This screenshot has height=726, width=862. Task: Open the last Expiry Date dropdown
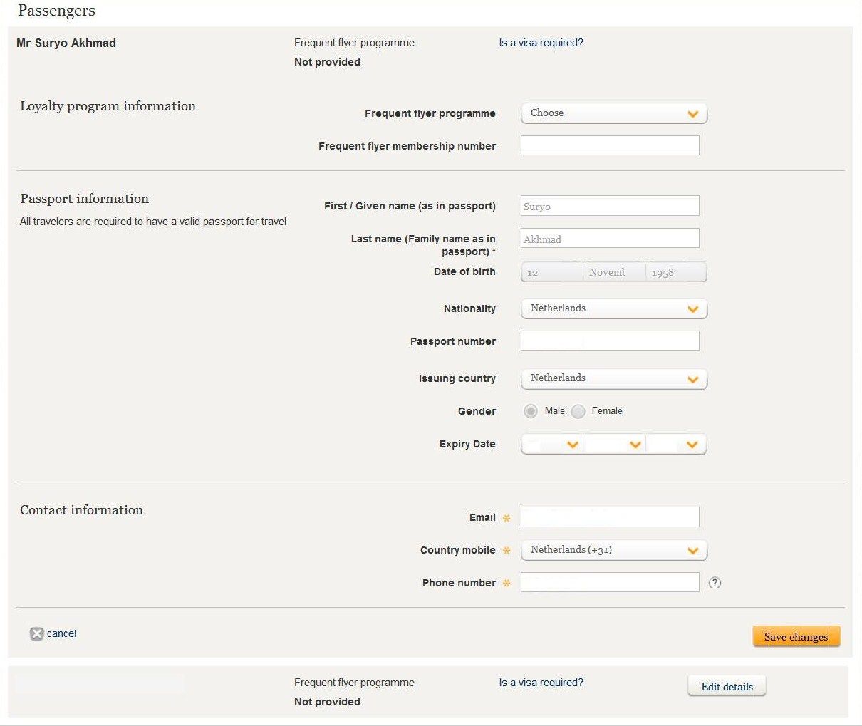click(676, 445)
